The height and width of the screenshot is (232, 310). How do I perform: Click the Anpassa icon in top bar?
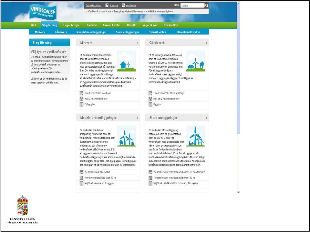pyautogui.click(x=107, y=5)
